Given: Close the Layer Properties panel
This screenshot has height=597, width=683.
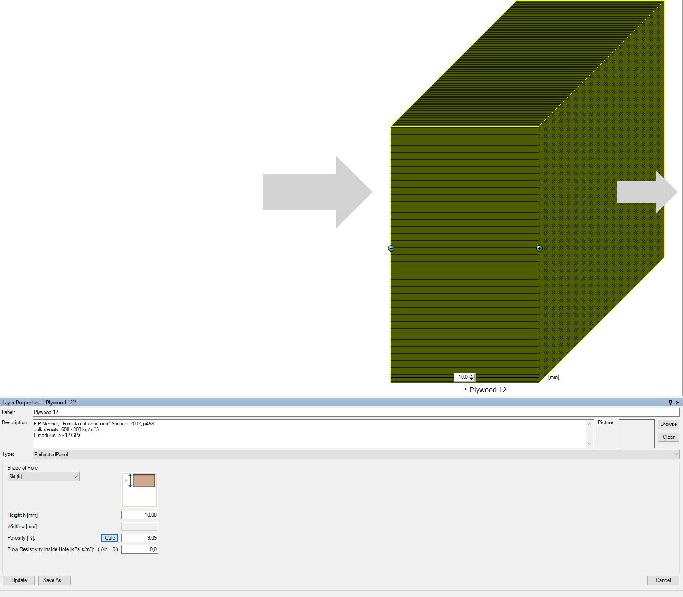Looking at the screenshot, I should click(x=678, y=403).
